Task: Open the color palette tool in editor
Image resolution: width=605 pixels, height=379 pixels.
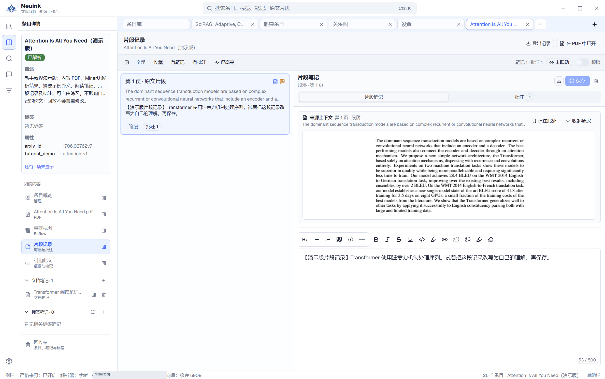Action: [468, 240]
